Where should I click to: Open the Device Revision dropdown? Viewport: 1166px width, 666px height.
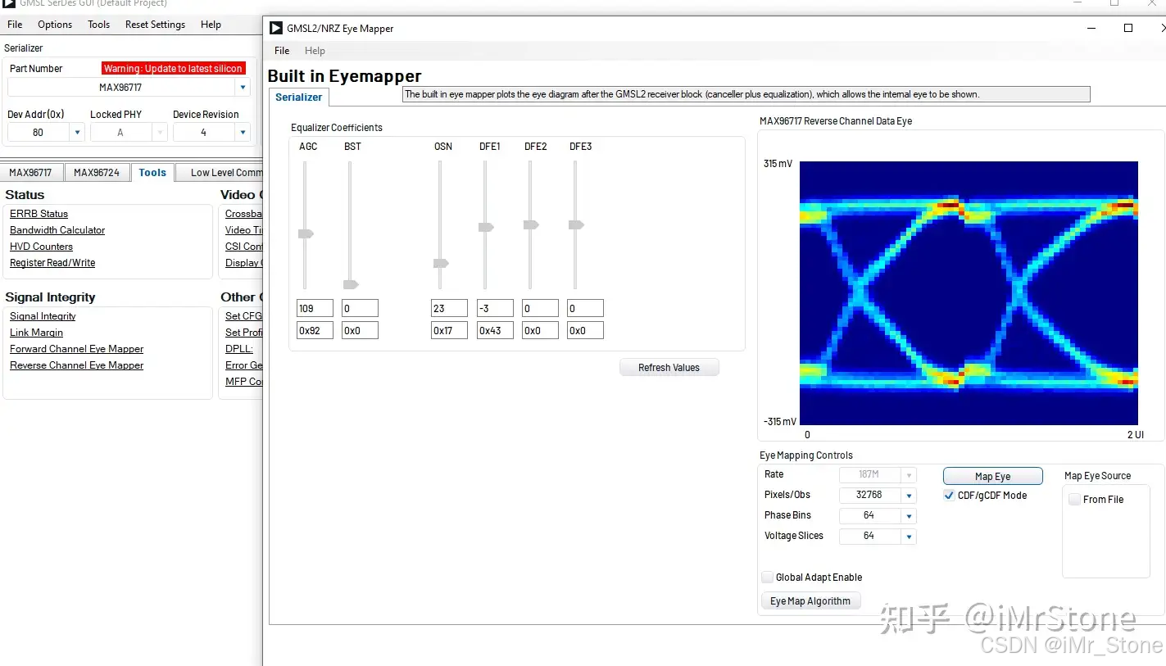click(243, 133)
